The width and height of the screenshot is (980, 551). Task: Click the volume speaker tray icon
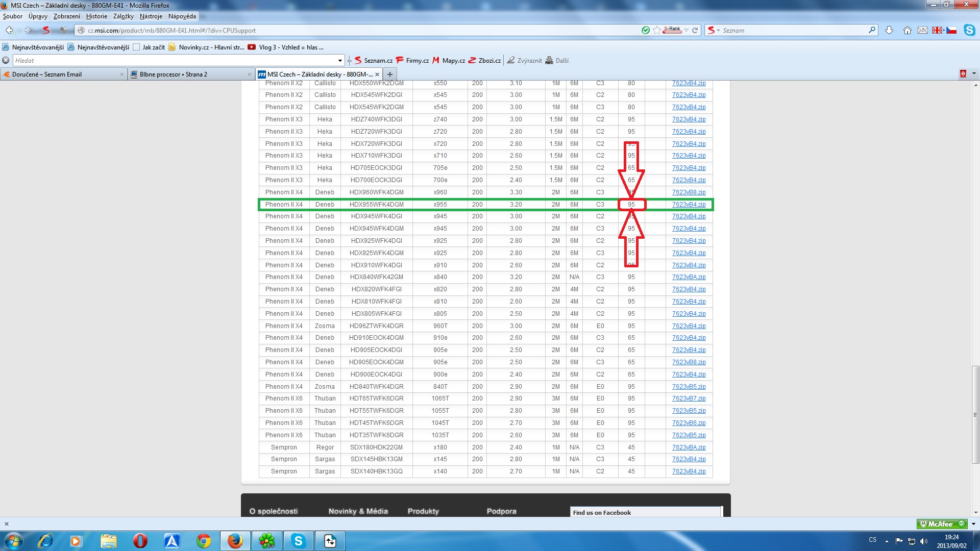[x=924, y=541]
